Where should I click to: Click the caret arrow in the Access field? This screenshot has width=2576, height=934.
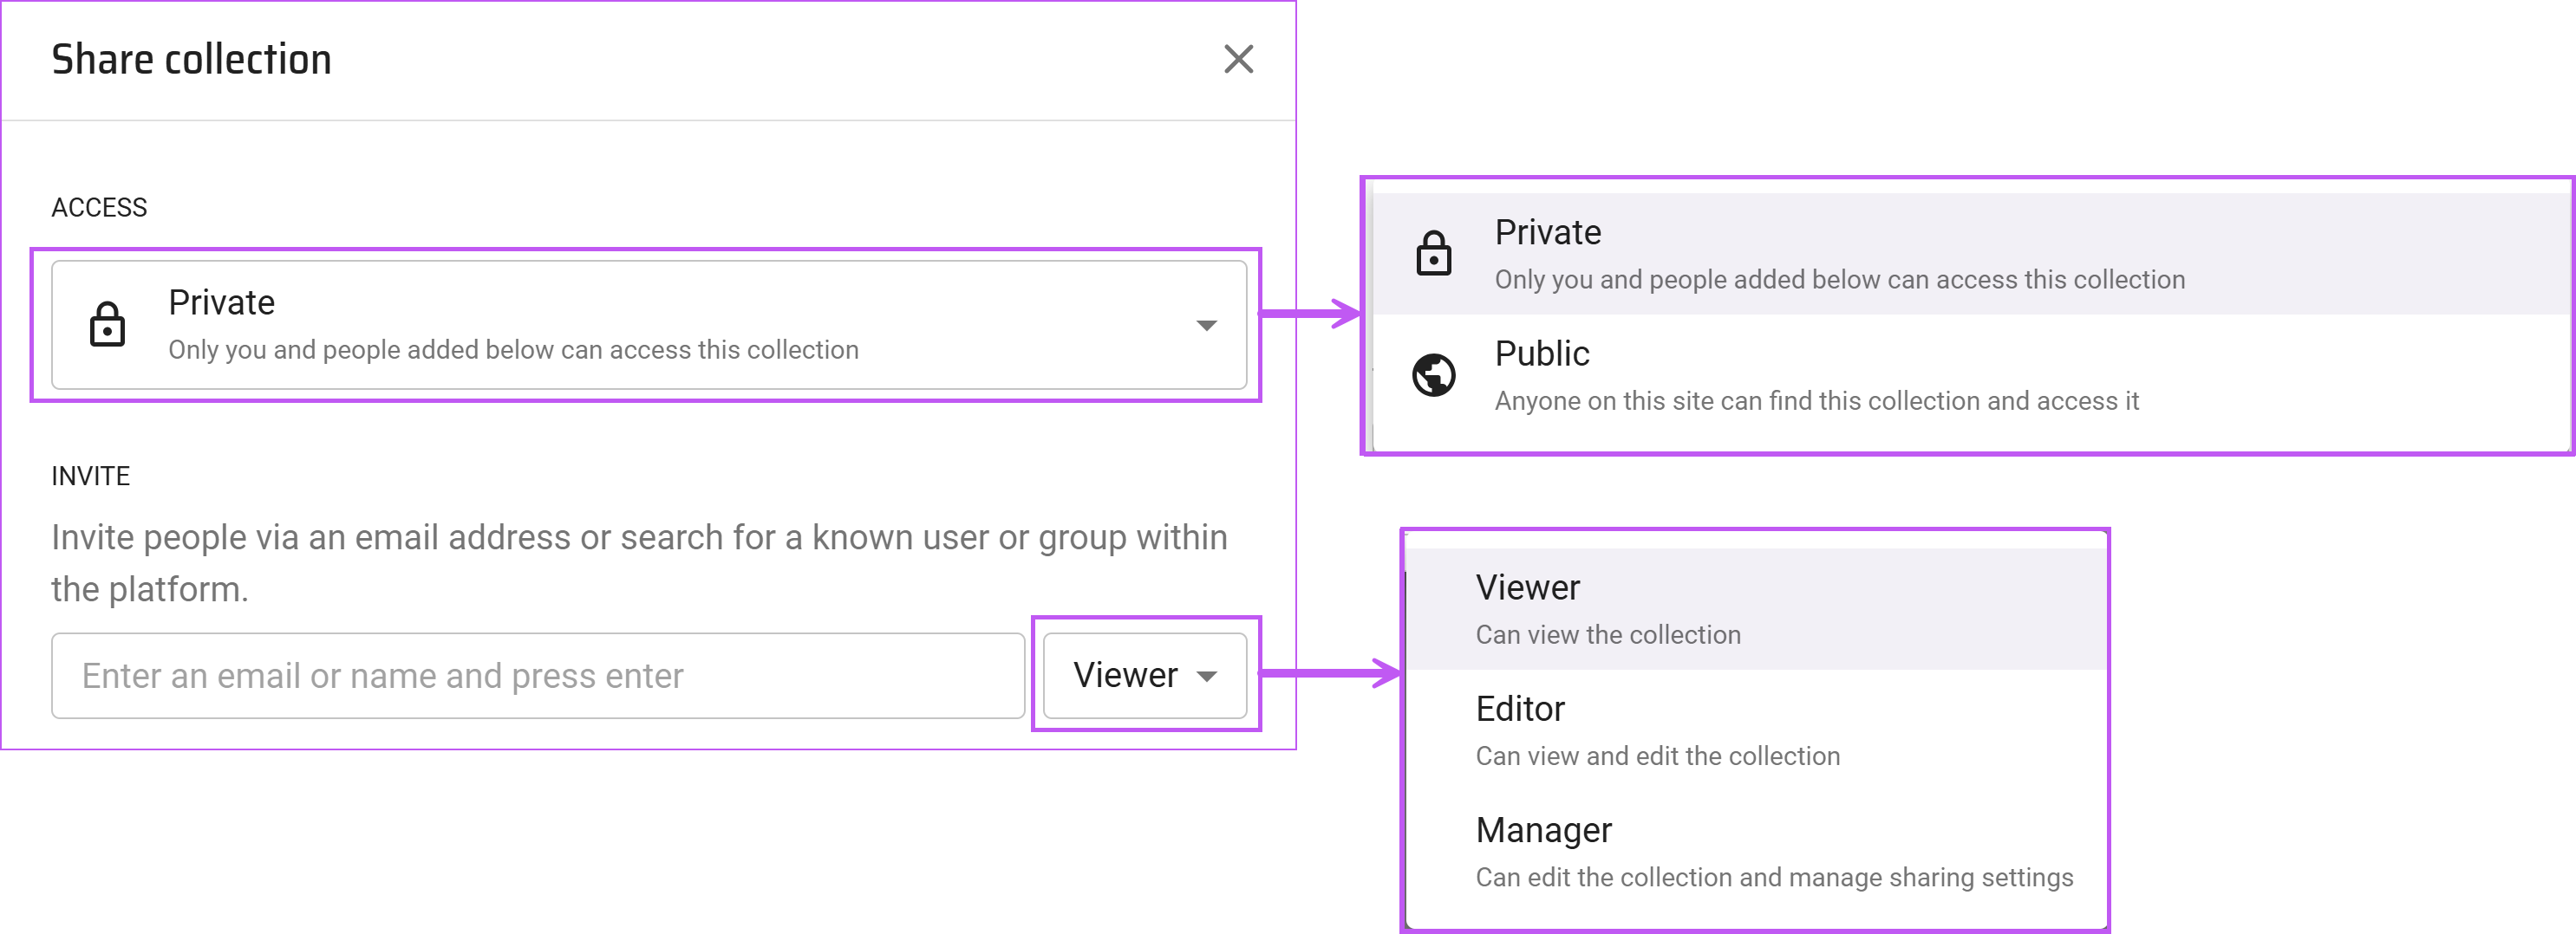click(1206, 326)
